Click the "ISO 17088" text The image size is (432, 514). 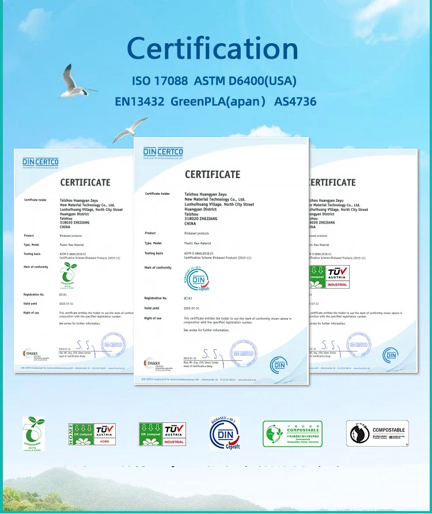(160, 81)
